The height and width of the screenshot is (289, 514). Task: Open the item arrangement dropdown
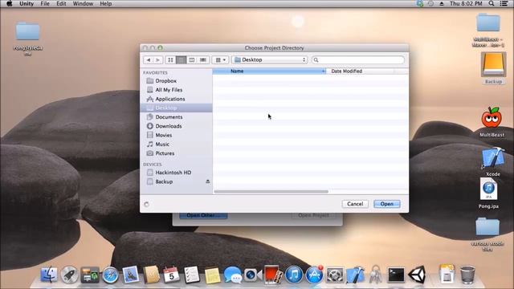[220, 60]
